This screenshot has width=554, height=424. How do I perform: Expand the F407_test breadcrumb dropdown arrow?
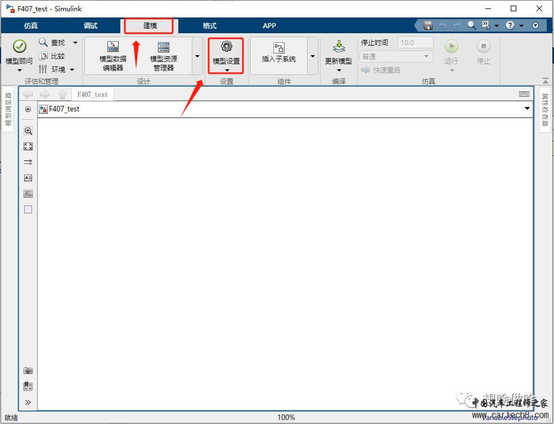click(x=527, y=109)
